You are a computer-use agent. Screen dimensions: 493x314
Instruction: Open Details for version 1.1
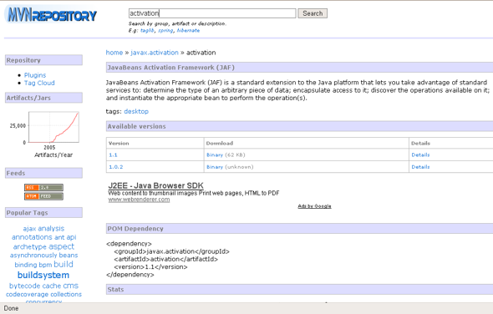pyautogui.click(x=420, y=155)
